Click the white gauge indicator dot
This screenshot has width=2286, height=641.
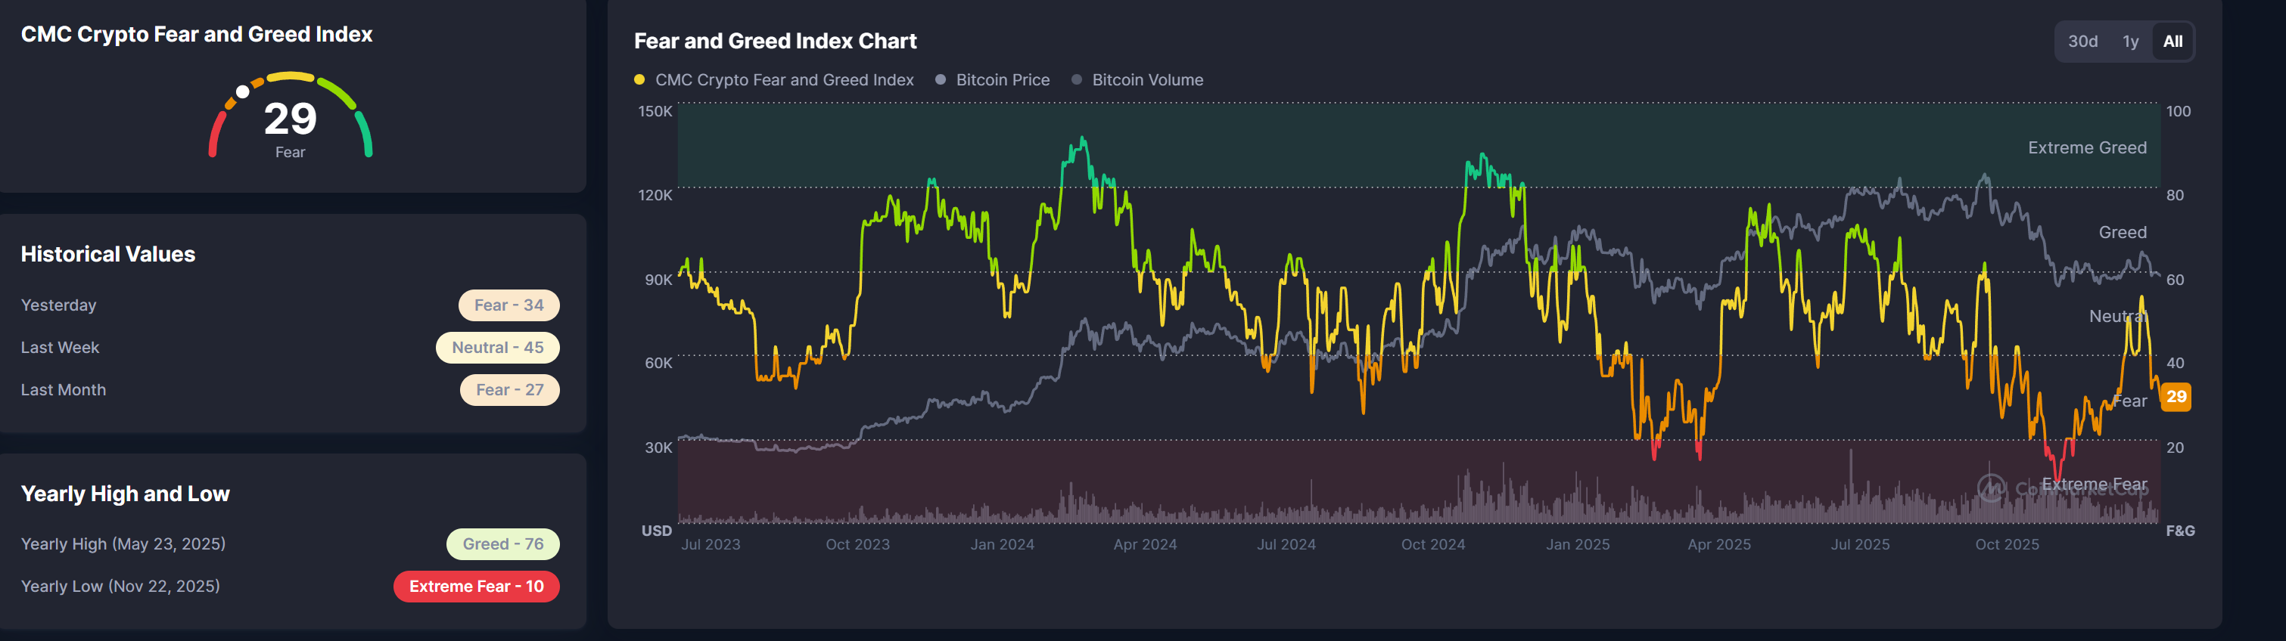coord(242,92)
